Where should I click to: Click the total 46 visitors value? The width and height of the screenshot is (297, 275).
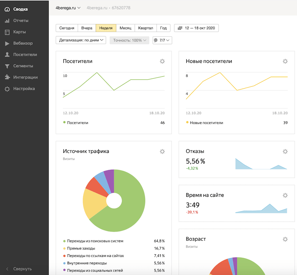(x=163, y=123)
